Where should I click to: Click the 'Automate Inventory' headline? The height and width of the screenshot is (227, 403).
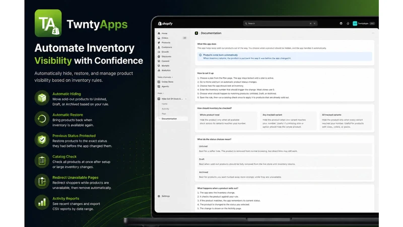[84, 48]
